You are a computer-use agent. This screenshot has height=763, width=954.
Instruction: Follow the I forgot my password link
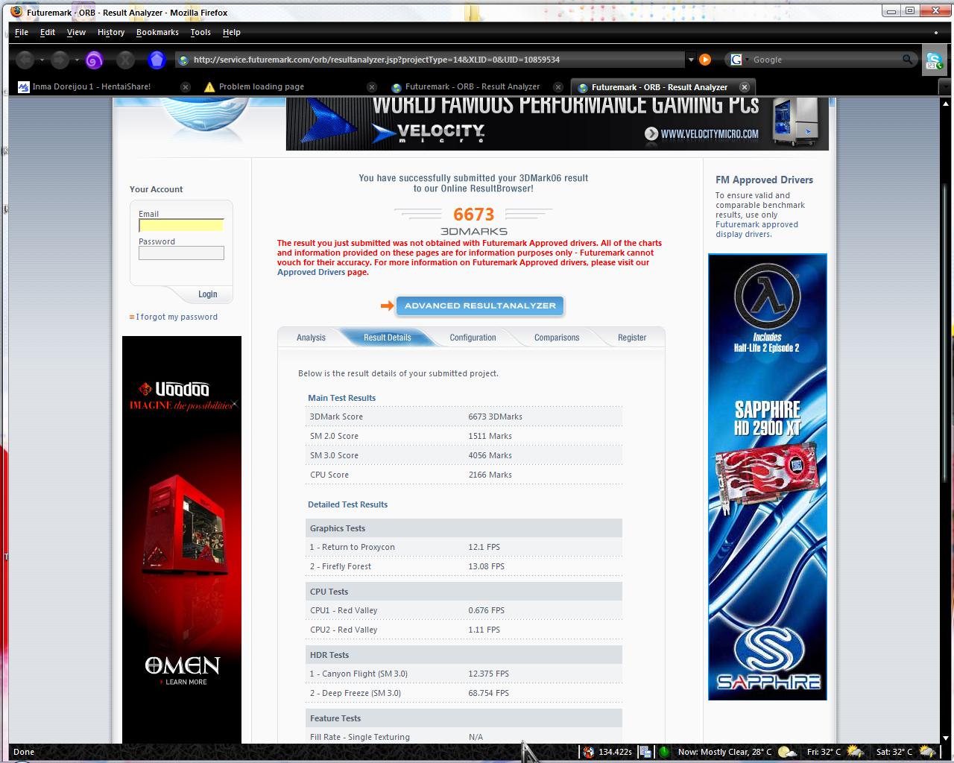tap(177, 317)
